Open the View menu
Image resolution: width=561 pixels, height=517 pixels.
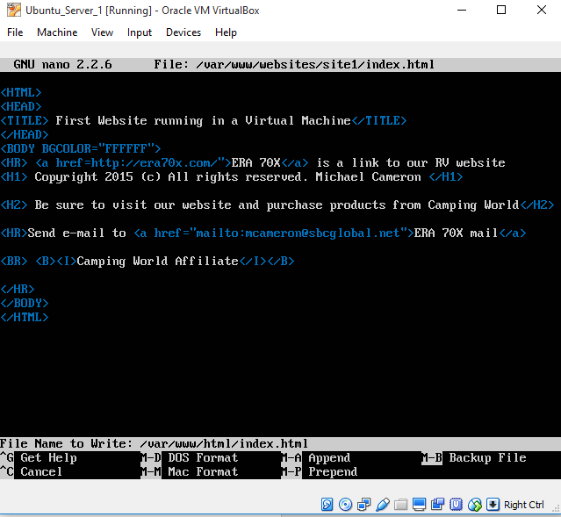point(103,32)
